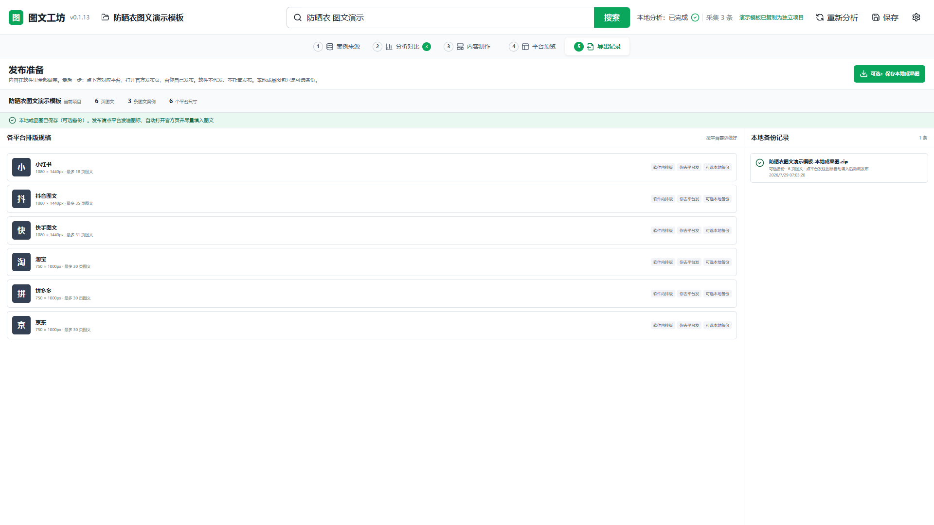Click 软件内排版 tag in 抖音图文 row
The image size is (934, 525).
(663, 199)
